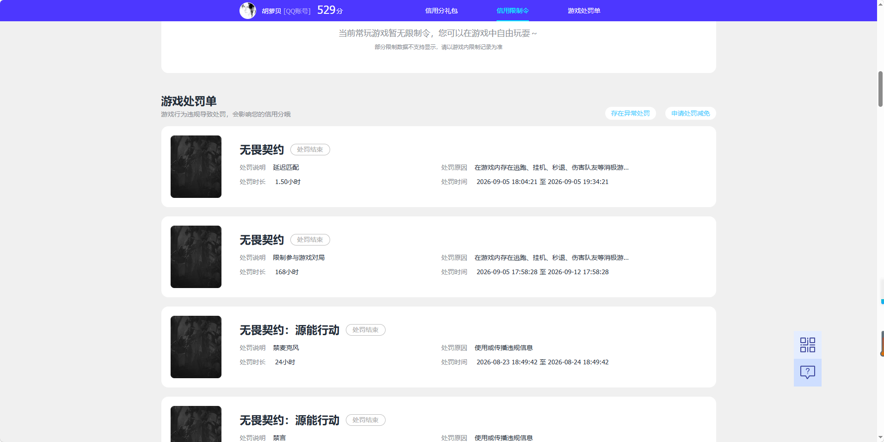
Task: Click 处罚结束 badge on the 禁言 card
Action: pyautogui.click(x=366, y=420)
